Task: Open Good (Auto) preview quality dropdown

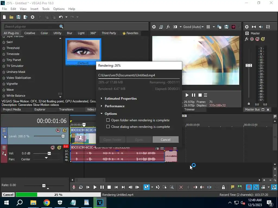Action: pyautogui.click(x=193, y=27)
